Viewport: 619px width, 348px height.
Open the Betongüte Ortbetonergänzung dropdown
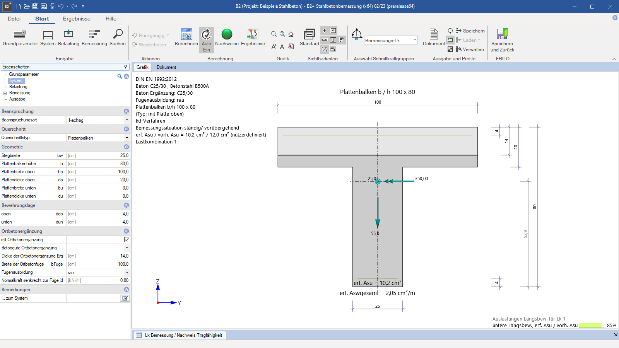coord(127,248)
